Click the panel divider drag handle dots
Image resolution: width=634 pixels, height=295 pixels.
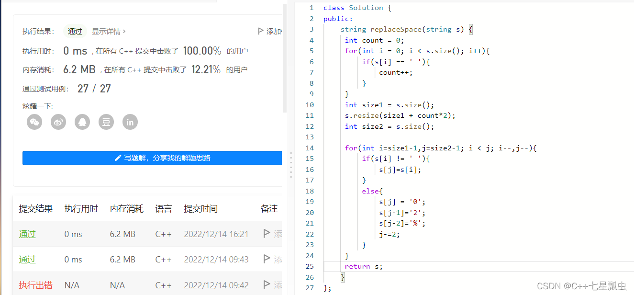[290, 165]
